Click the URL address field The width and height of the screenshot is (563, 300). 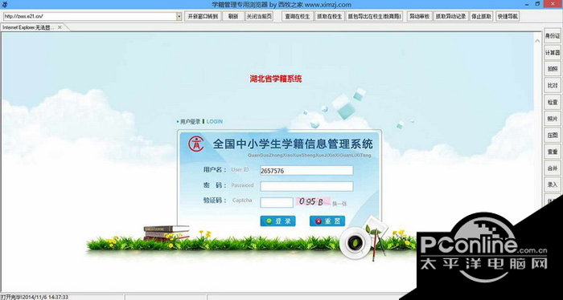[x=90, y=17]
